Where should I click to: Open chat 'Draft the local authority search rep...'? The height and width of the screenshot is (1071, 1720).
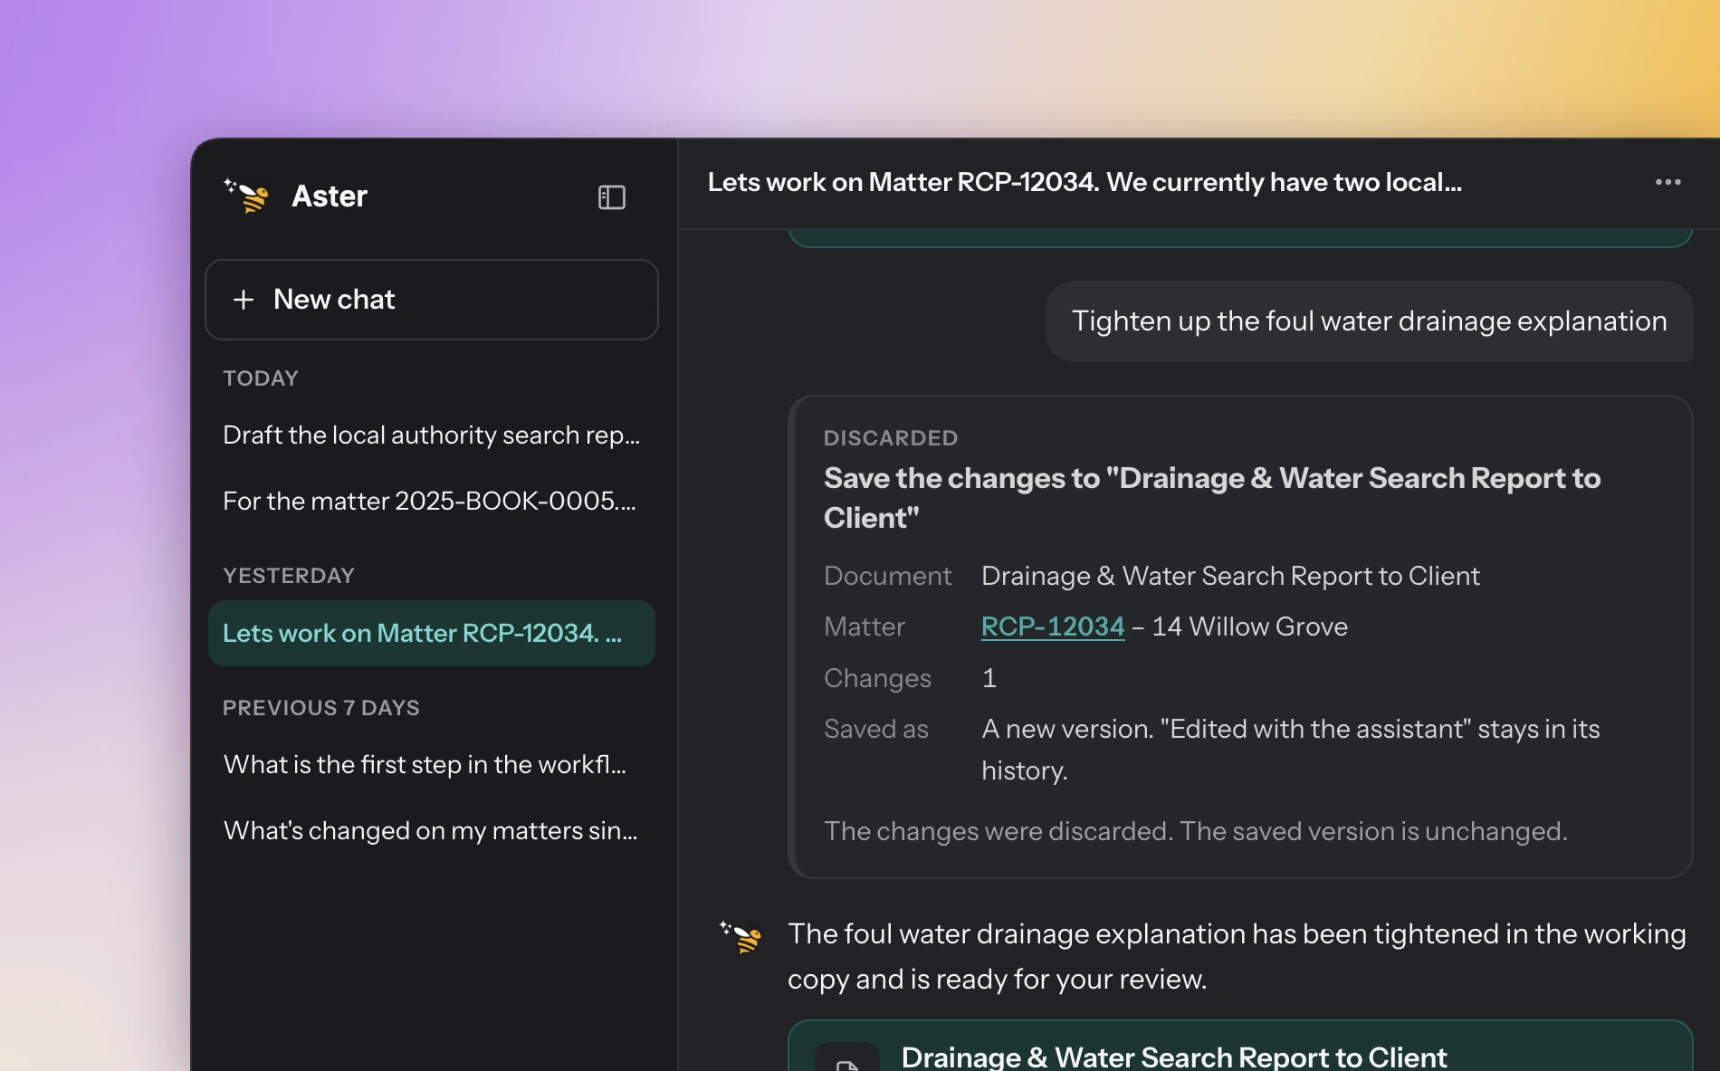tap(432, 435)
